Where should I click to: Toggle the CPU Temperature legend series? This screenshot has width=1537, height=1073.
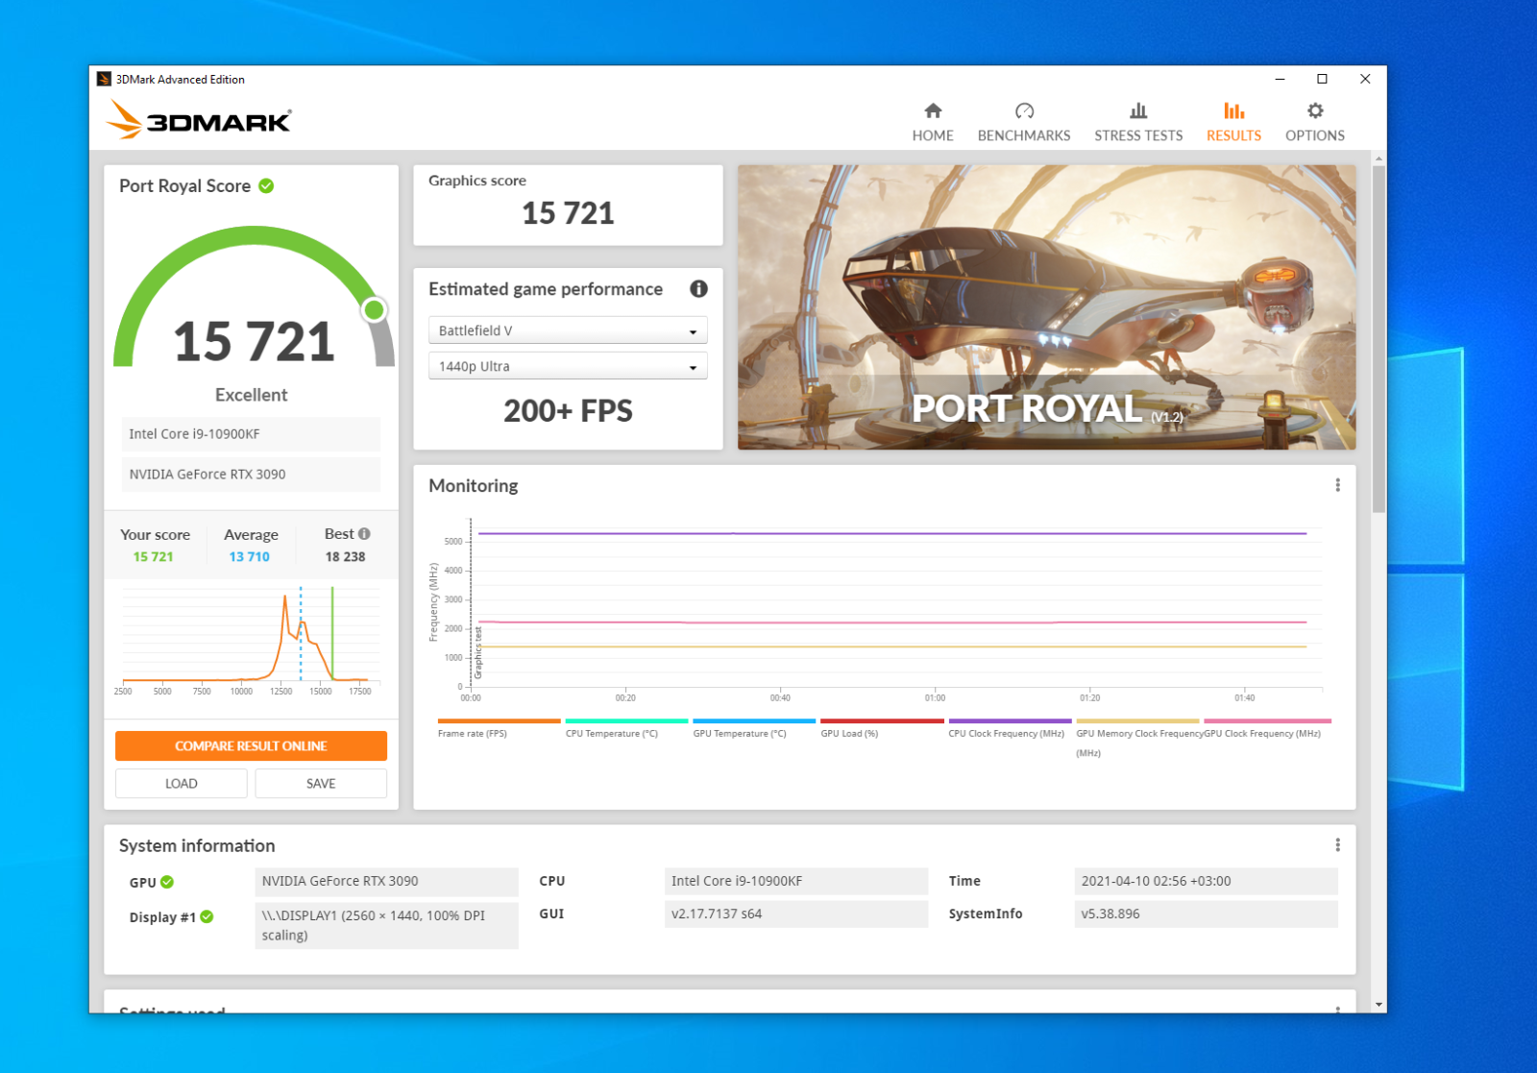pos(626,728)
